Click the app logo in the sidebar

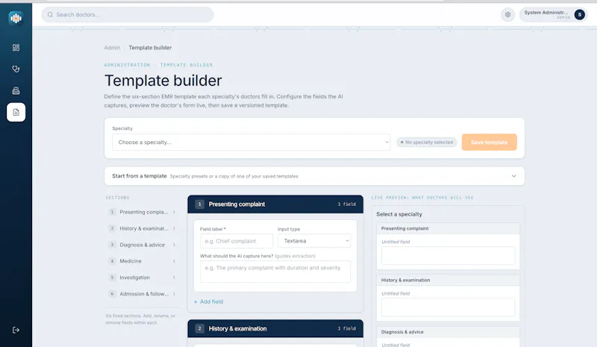(16, 18)
